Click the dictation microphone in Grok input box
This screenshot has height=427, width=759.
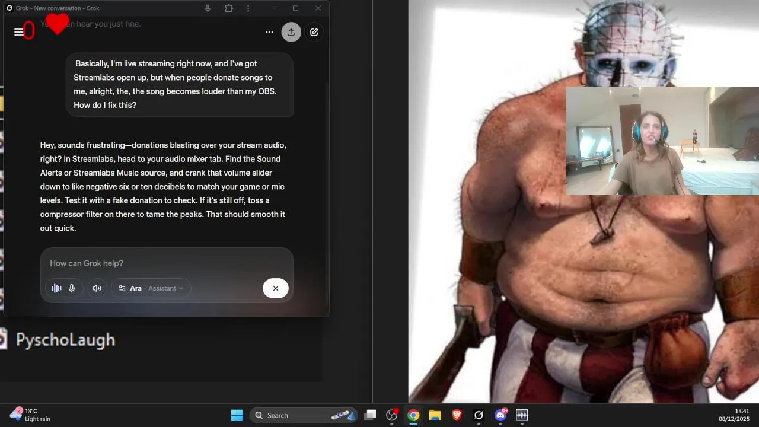point(72,288)
